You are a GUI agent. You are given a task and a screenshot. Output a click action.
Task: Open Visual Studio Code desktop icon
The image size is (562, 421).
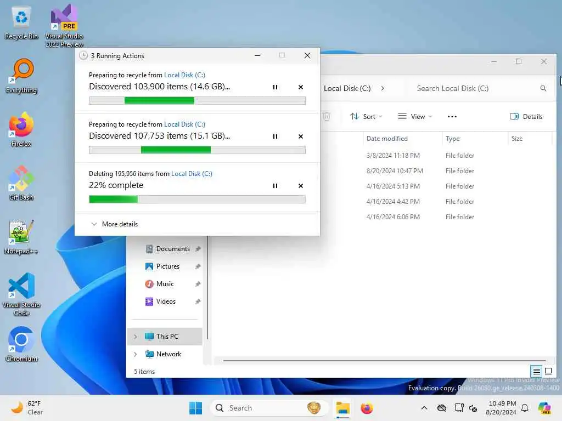pyautogui.click(x=21, y=294)
